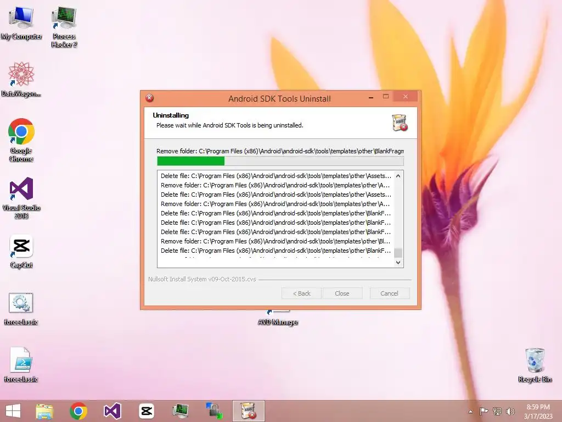Open the Recycle Bin on desktop
562x422 pixels.
535,365
